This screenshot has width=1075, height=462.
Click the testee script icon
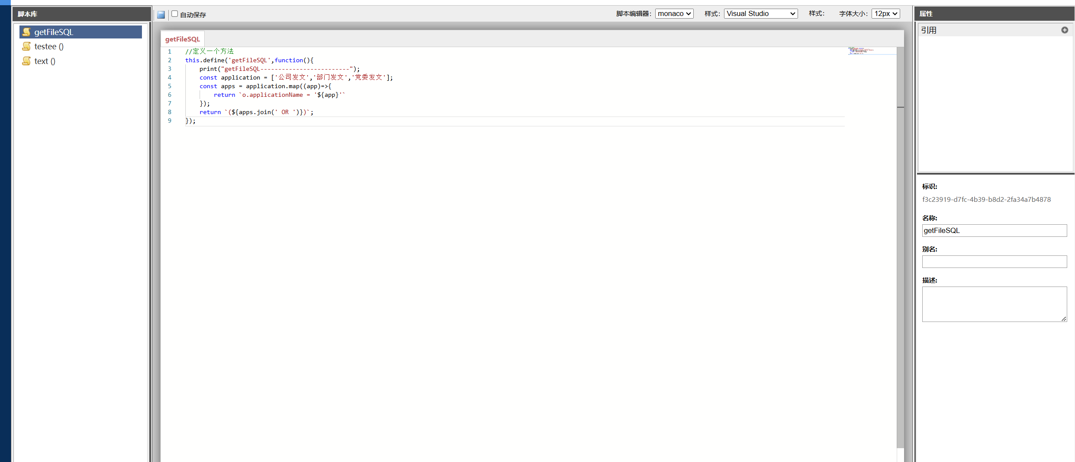pyautogui.click(x=26, y=46)
